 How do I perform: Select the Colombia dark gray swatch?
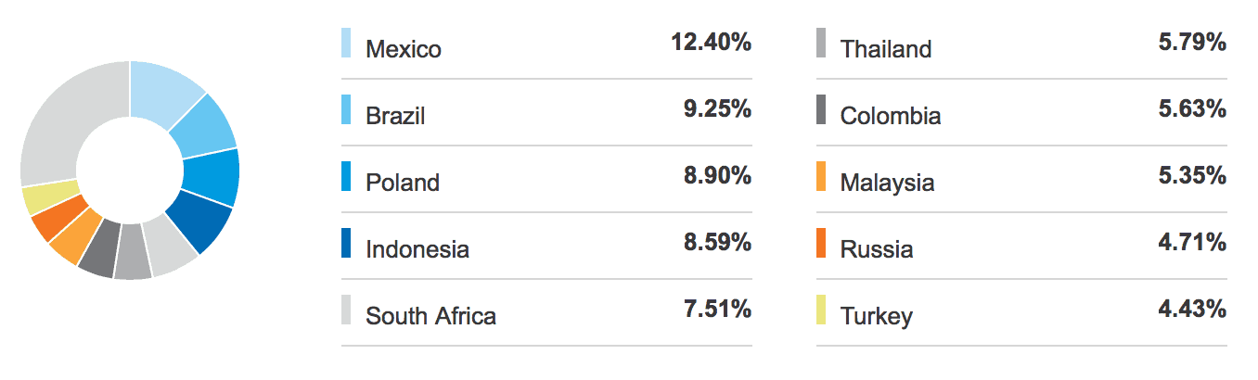pos(821,109)
